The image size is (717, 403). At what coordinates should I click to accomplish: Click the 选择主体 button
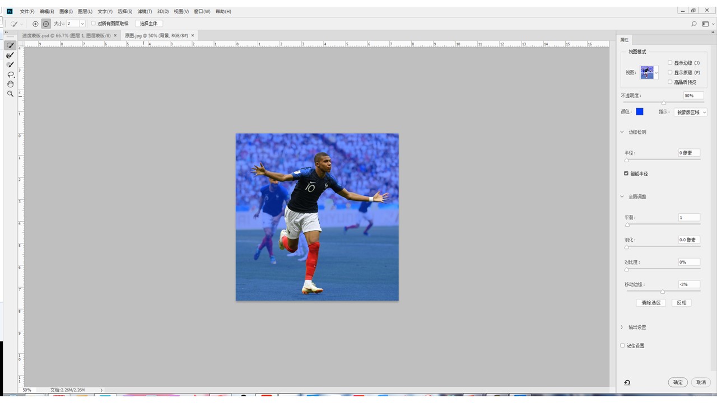coord(148,24)
